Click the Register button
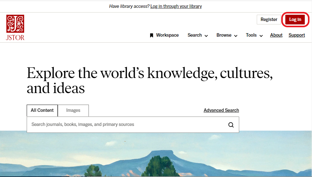 click(269, 19)
